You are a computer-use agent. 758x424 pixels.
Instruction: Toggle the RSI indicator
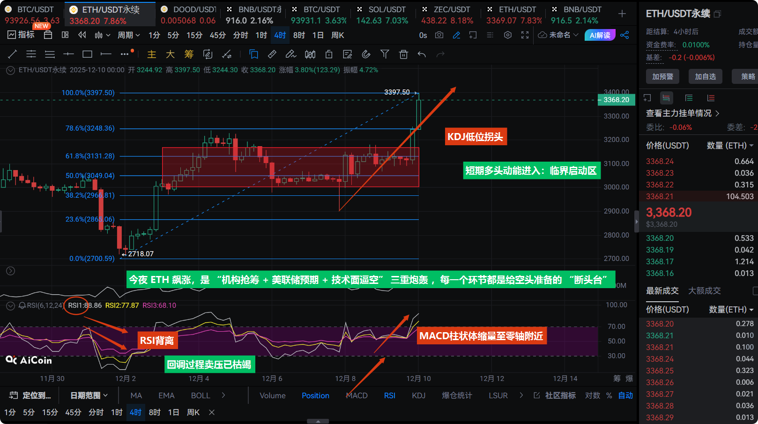tap(389, 395)
